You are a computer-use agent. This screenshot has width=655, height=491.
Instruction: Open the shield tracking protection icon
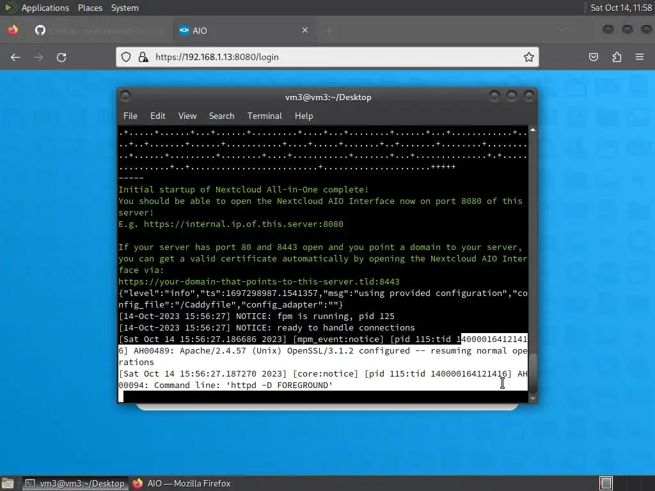126,57
